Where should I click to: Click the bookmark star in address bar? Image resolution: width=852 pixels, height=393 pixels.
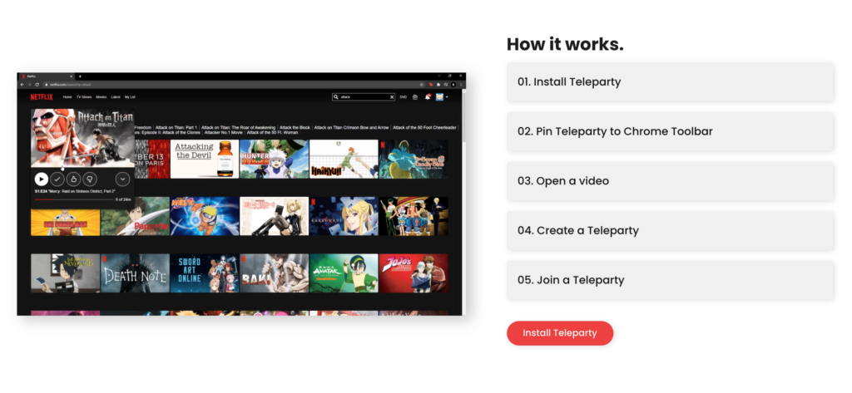tap(422, 85)
